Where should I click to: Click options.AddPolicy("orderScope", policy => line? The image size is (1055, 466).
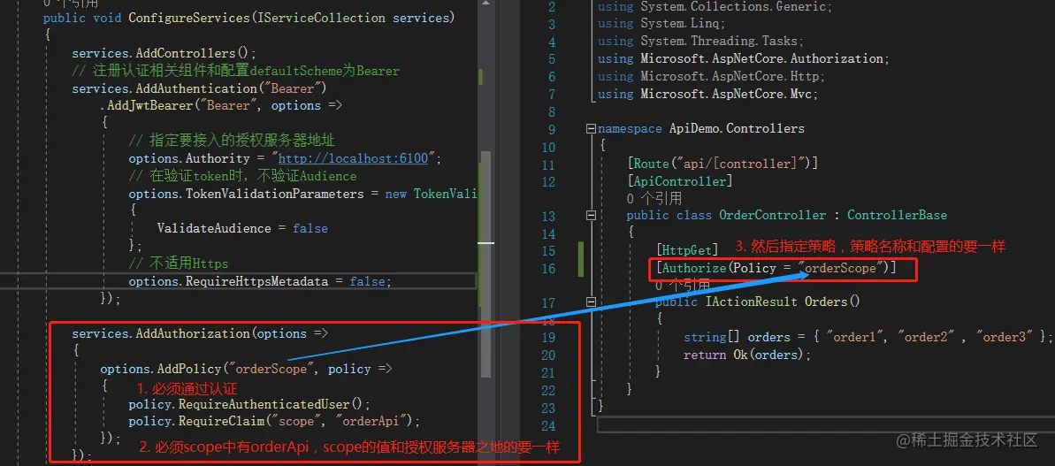click(x=246, y=369)
